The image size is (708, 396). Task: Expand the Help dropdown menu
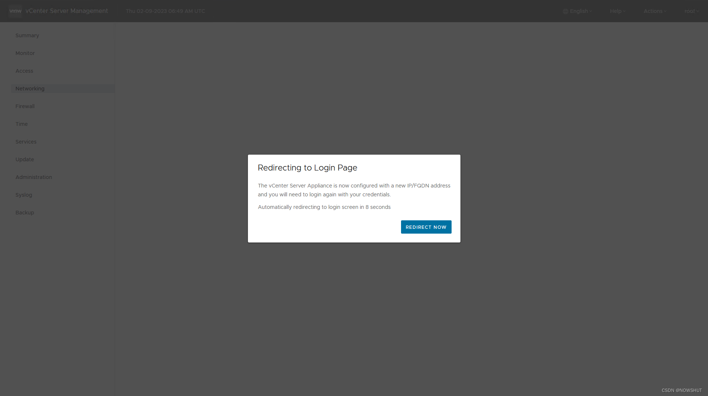[618, 11]
